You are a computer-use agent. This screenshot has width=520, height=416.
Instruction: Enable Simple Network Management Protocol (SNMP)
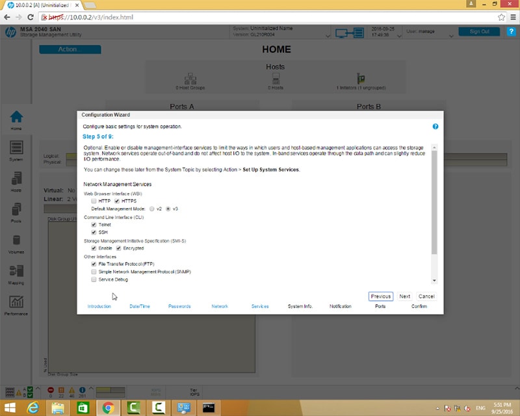(94, 272)
